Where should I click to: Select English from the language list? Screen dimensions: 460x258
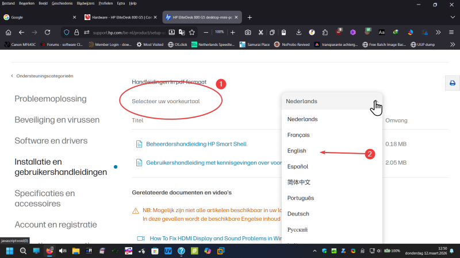click(x=297, y=151)
